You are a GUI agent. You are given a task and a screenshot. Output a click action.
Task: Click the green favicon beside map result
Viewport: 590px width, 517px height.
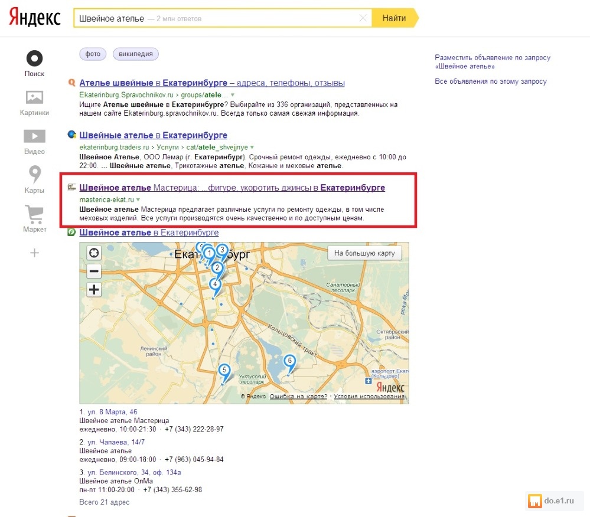pos(71,232)
